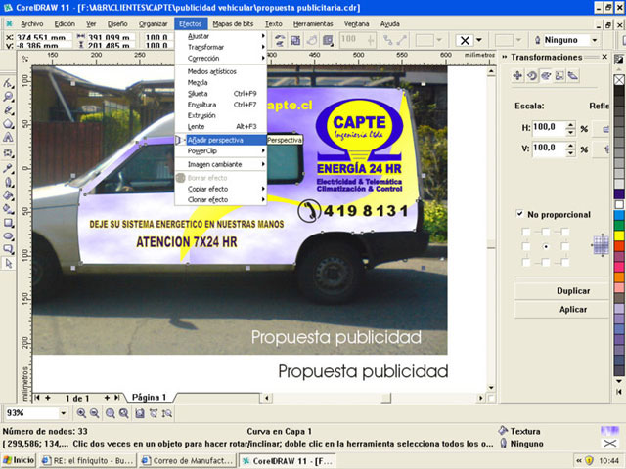Click the Duplicar button
The image size is (626, 469).
click(x=561, y=291)
